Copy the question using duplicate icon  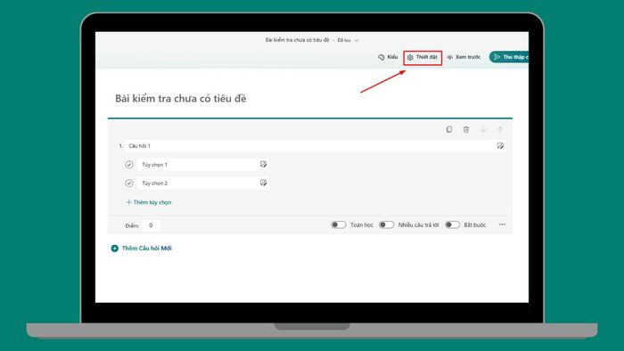point(449,129)
